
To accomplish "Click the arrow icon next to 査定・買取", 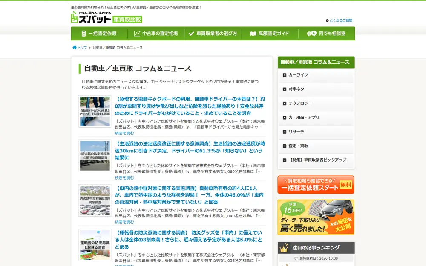I will click(285, 146).
